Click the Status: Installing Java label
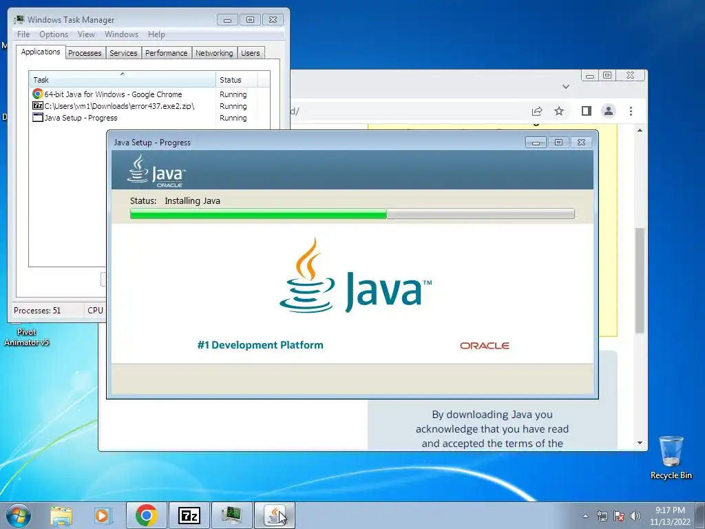The image size is (705, 529). (175, 200)
